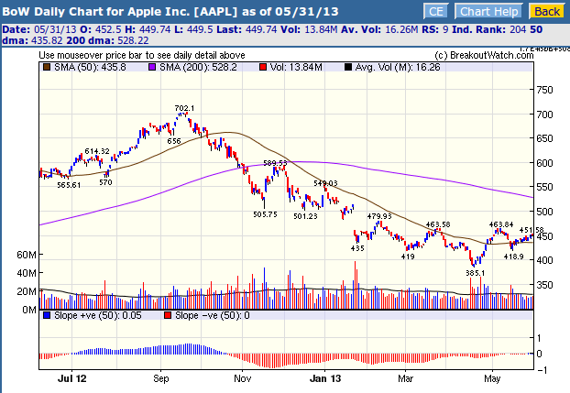The height and width of the screenshot is (393, 570).
Task: Click the 500 price axis value
Action: (x=545, y=212)
